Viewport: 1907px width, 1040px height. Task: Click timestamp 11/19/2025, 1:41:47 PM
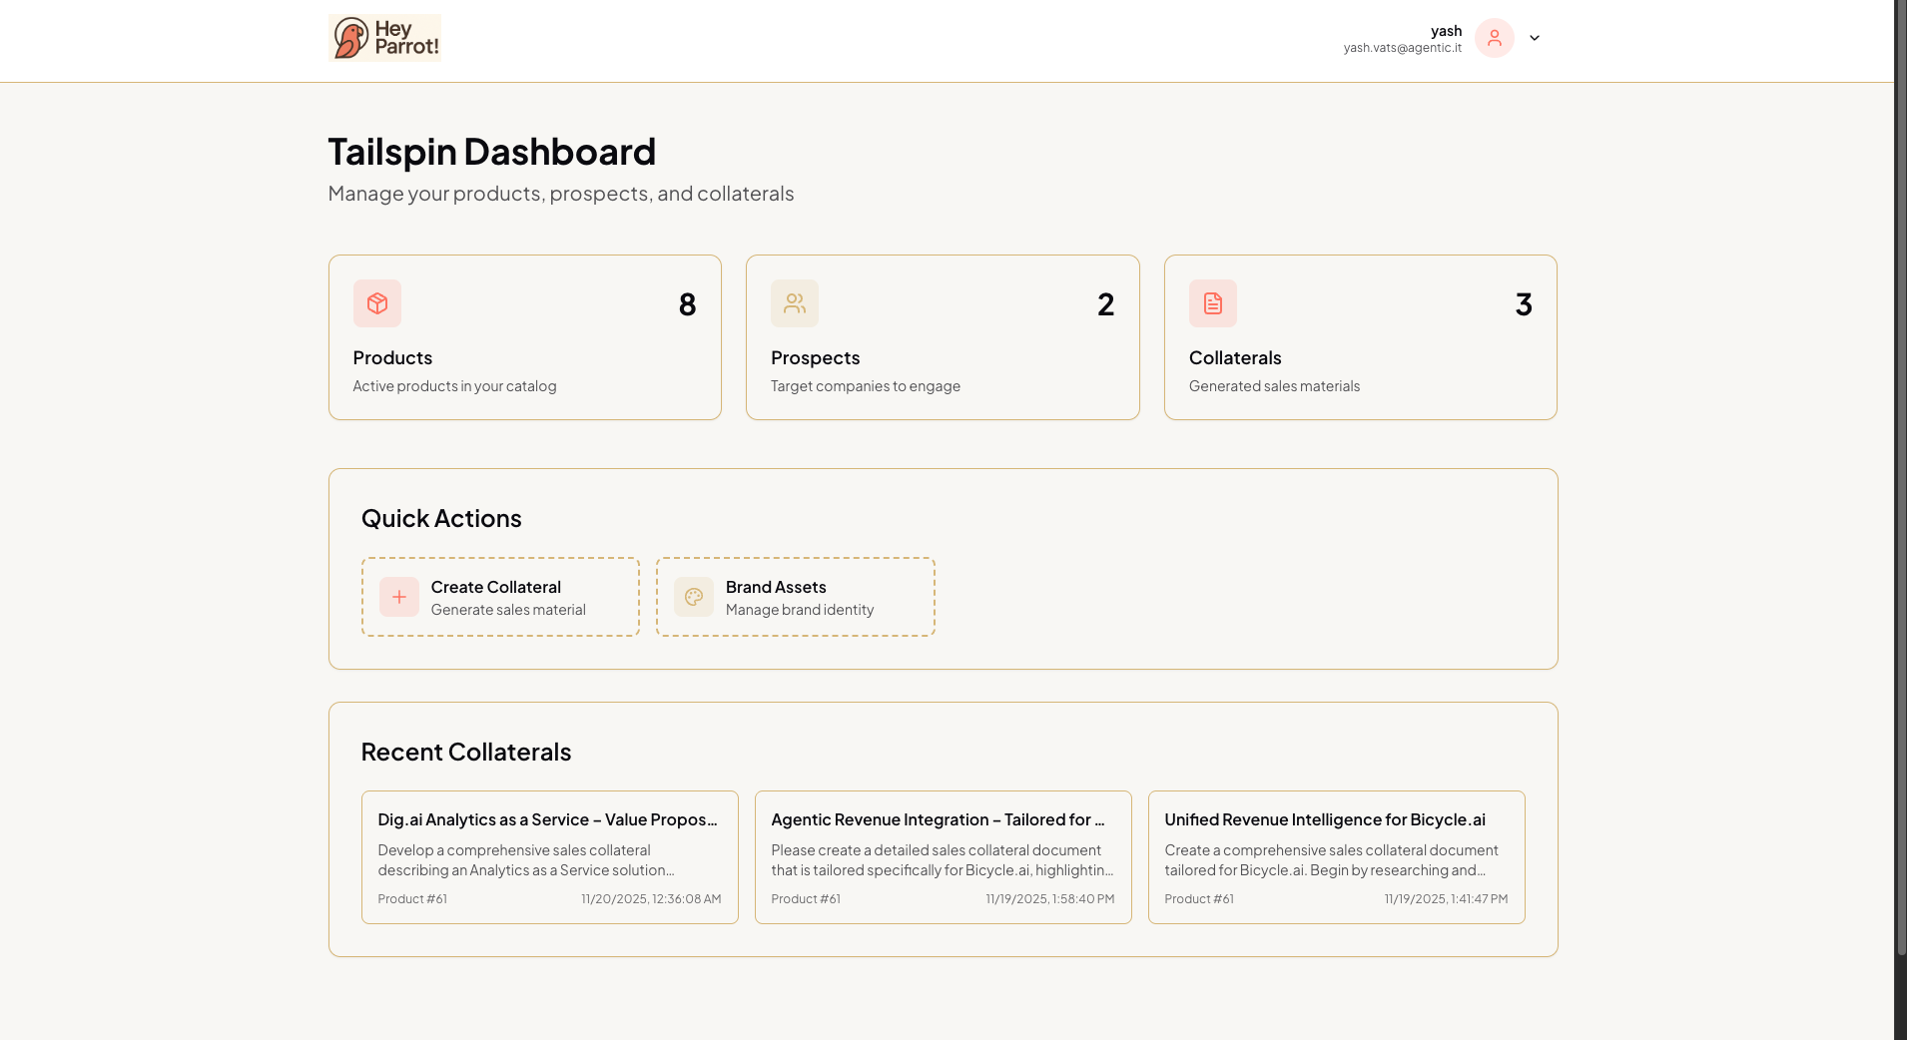coord(1446,899)
